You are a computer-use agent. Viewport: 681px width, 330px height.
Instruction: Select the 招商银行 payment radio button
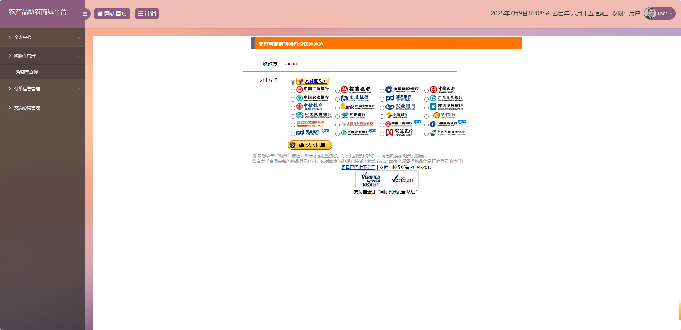[x=337, y=90]
